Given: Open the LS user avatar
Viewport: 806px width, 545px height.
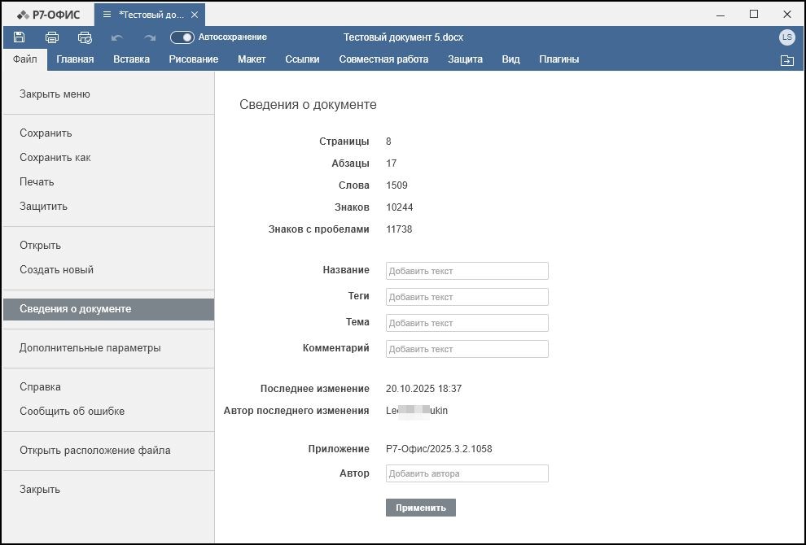Looking at the screenshot, I should pyautogui.click(x=787, y=37).
